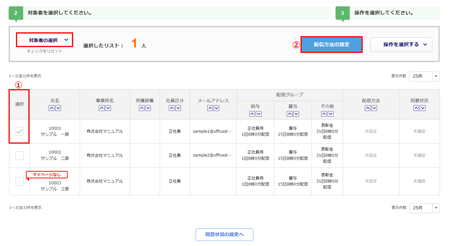Click the 配信方法の設定 button
This screenshot has width=449, height=246.
coord(332,45)
